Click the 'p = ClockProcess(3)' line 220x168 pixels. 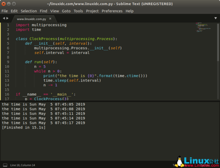tap(47, 99)
